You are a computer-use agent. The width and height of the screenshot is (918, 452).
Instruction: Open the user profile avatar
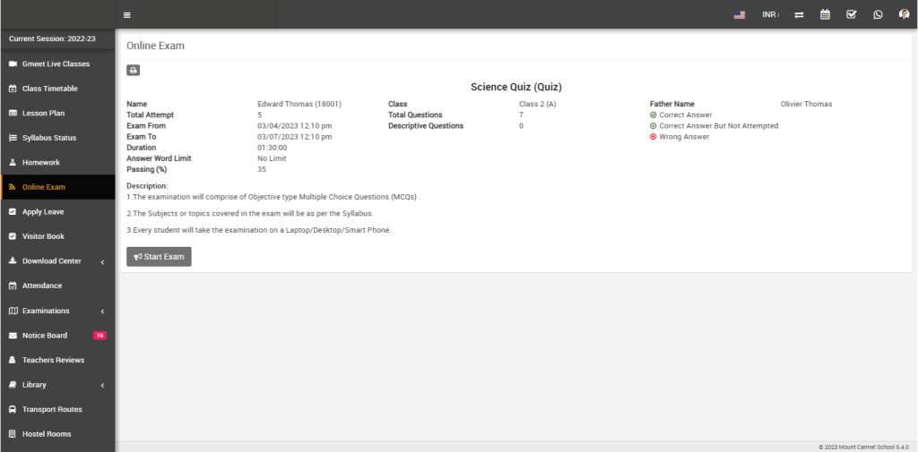[x=904, y=14]
